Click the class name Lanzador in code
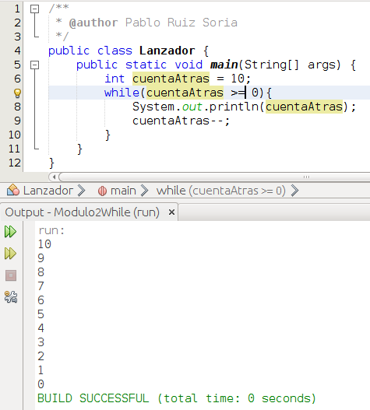The width and height of the screenshot is (370, 410). [x=167, y=51]
